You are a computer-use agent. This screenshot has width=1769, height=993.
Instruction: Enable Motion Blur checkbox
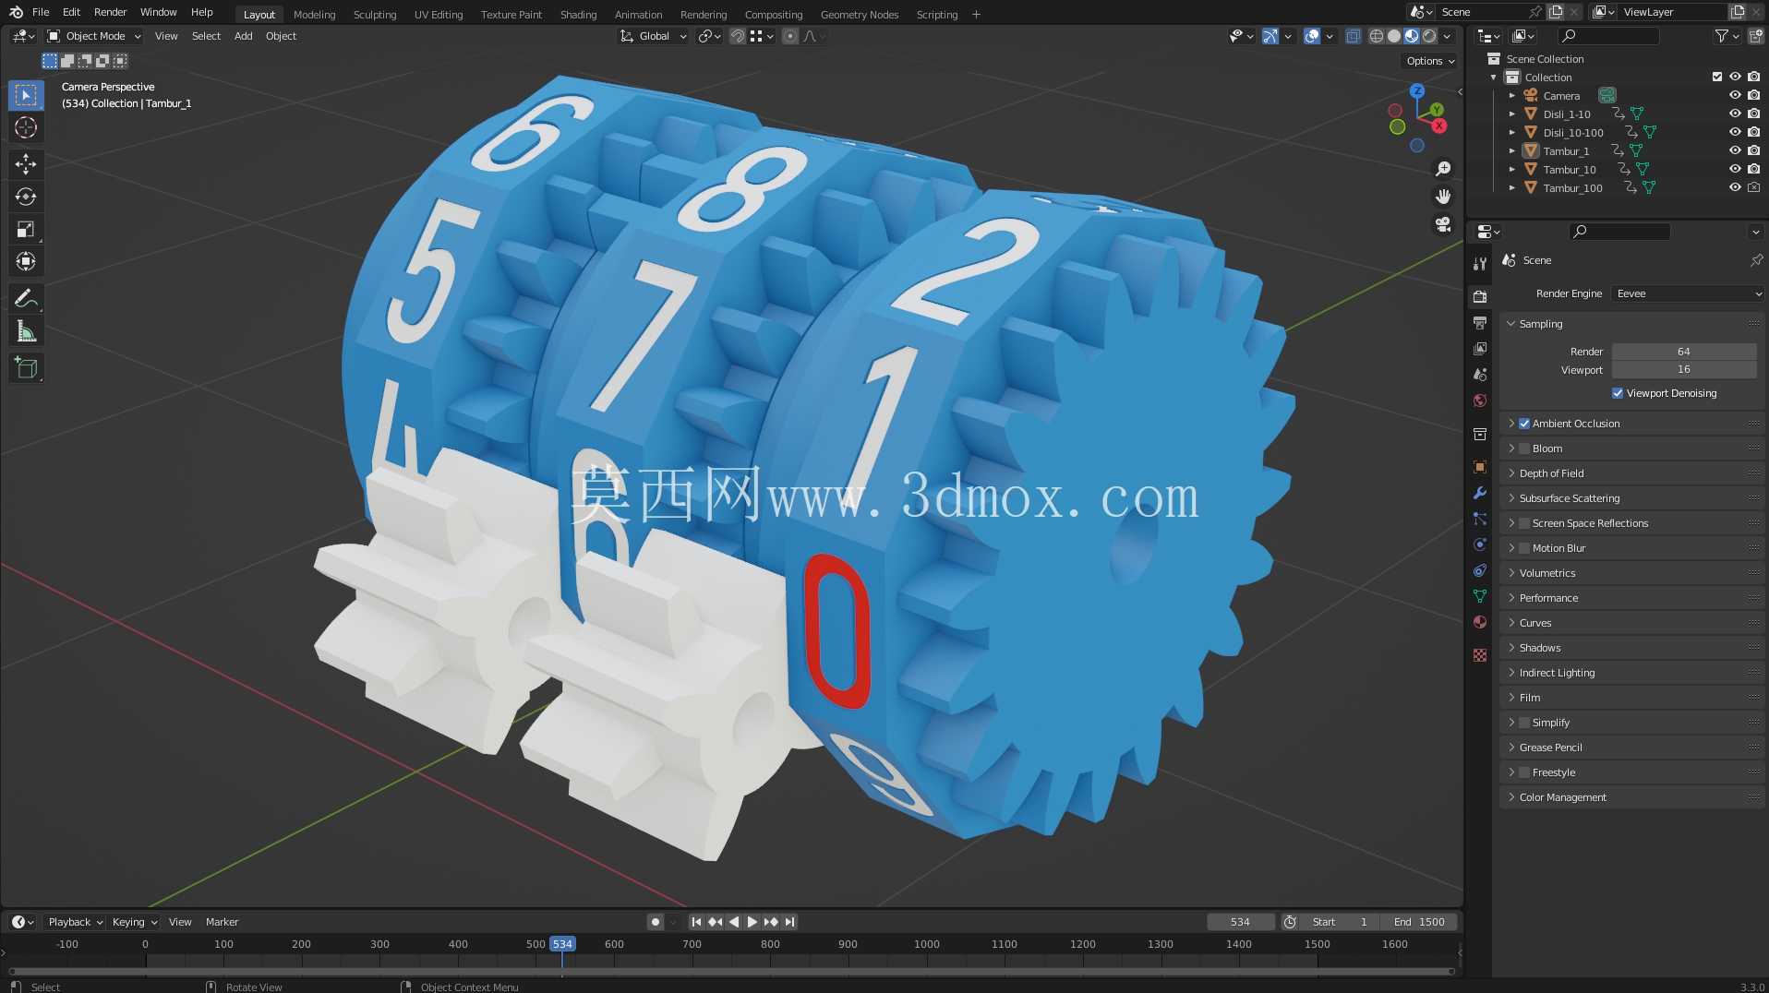tap(1524, 548)
